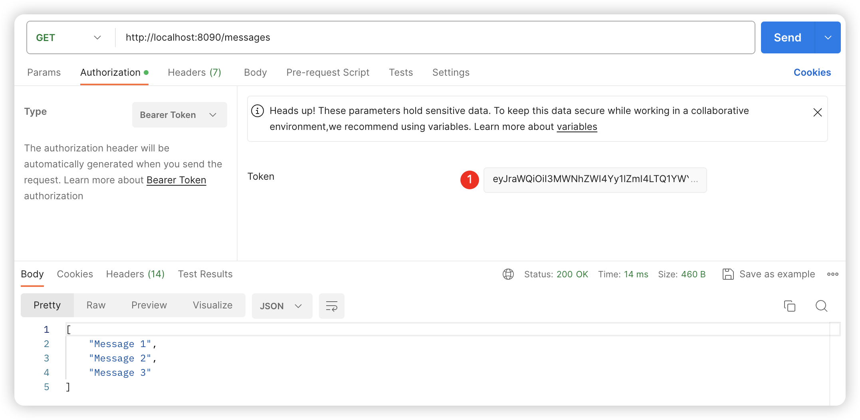
Task: Switch to Preview response view
Action: coord(149,305)
